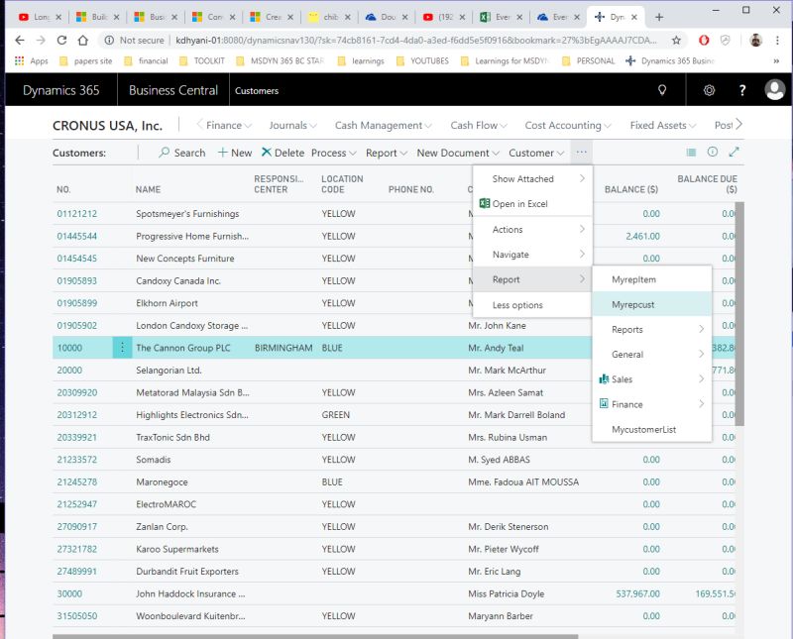Switch views using the grid layout icon
This screenshot has height=639, width=793.
[x=691, y=153]
